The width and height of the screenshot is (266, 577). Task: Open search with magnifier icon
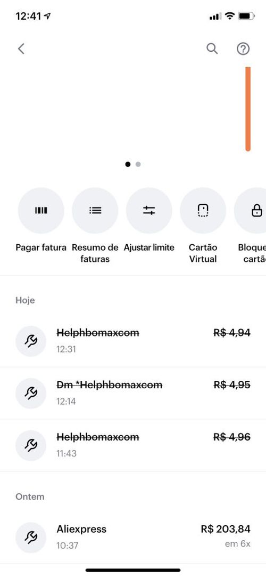click(x=212, y=49)
